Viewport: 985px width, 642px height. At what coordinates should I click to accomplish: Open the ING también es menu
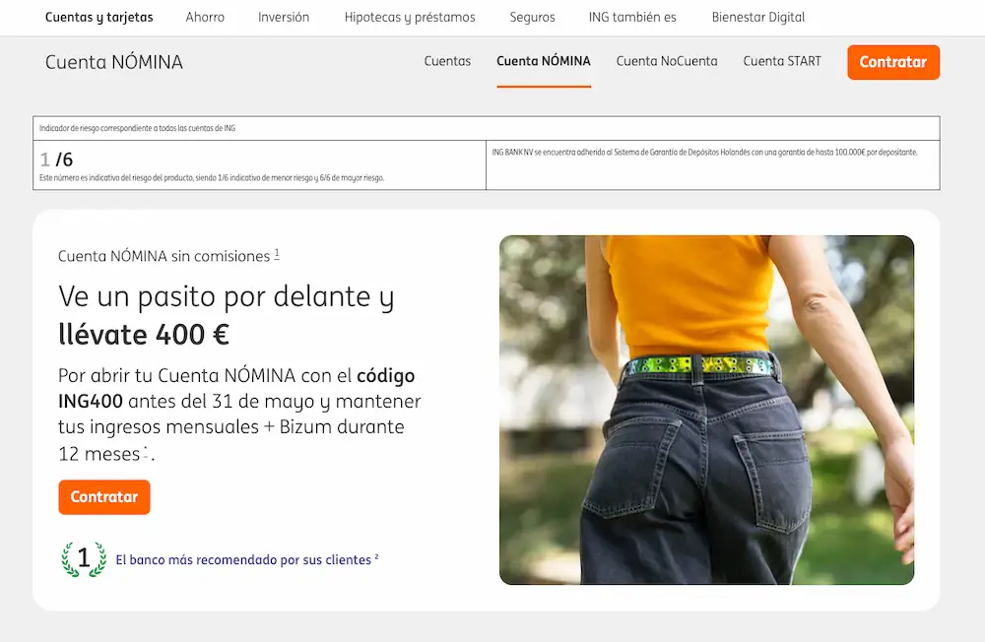coord(632,17)
